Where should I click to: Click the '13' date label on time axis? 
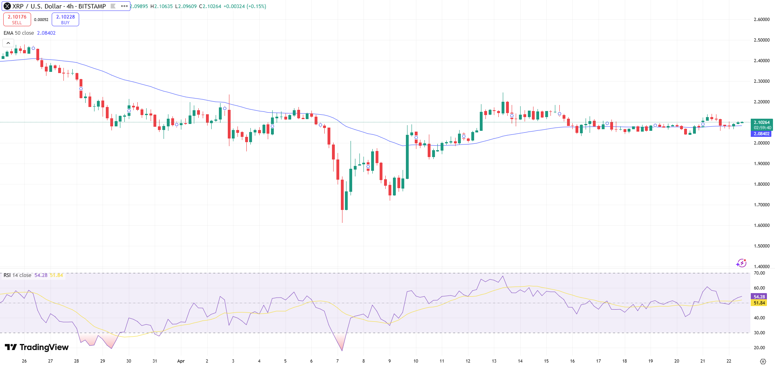[494, 361]
